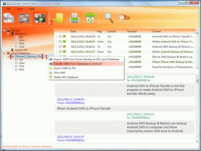The width and height of the screenshot is (201, 151).
Task: Sort by the Contact column header
Action: tap(112, 32)
